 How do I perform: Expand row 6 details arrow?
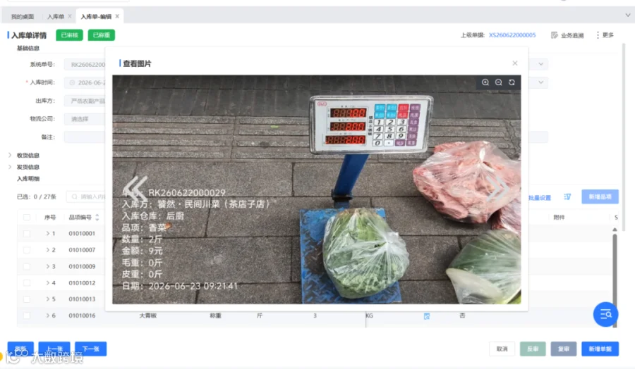tap(47, 315)
